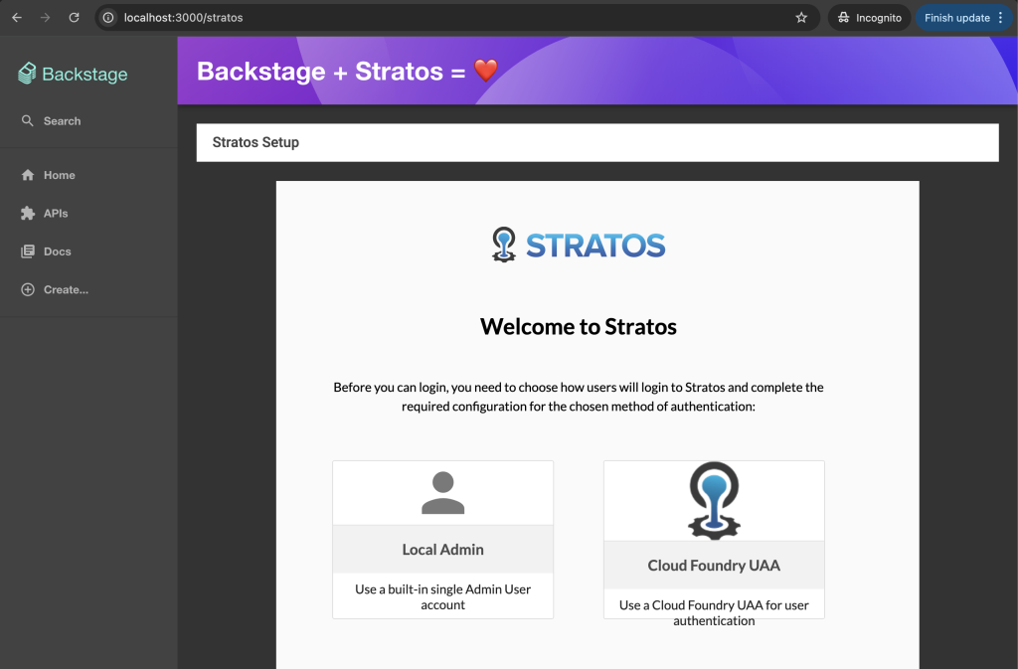Click the 'Before you can login' instruction paragraph

(579, 397)
